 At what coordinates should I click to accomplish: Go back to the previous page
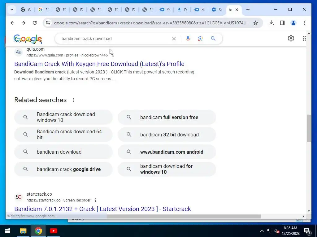(x=12, y=23)
